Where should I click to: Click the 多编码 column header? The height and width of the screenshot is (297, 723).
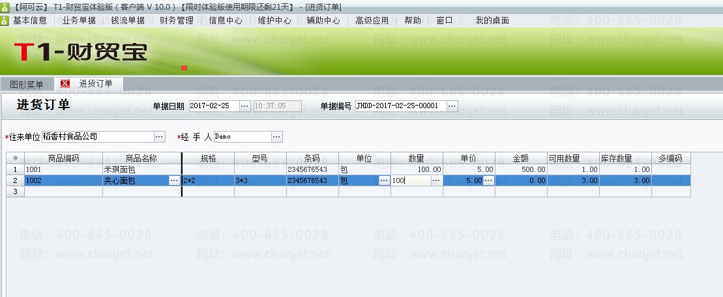click(670, 158)
